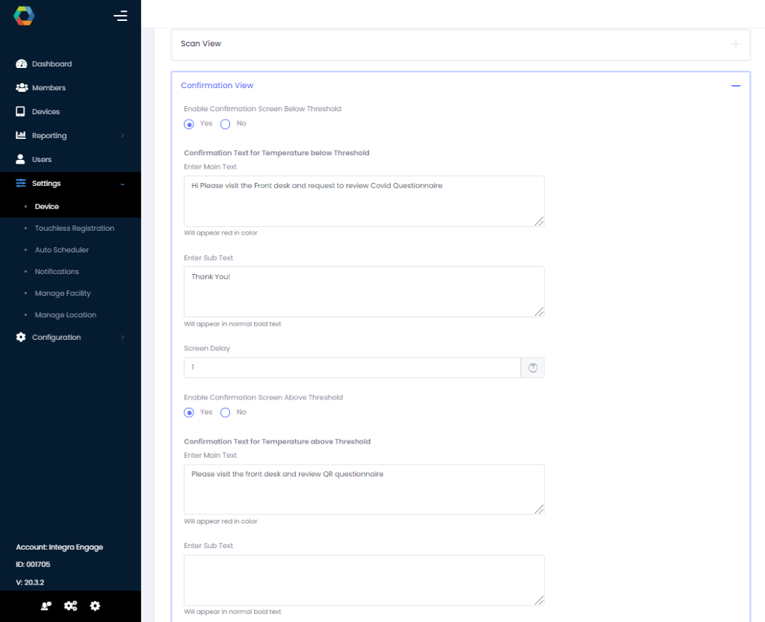This screenshot has width=765, height=622.
Task: Select No for Confirmation Screen Above Threshold
Action: 225,412
